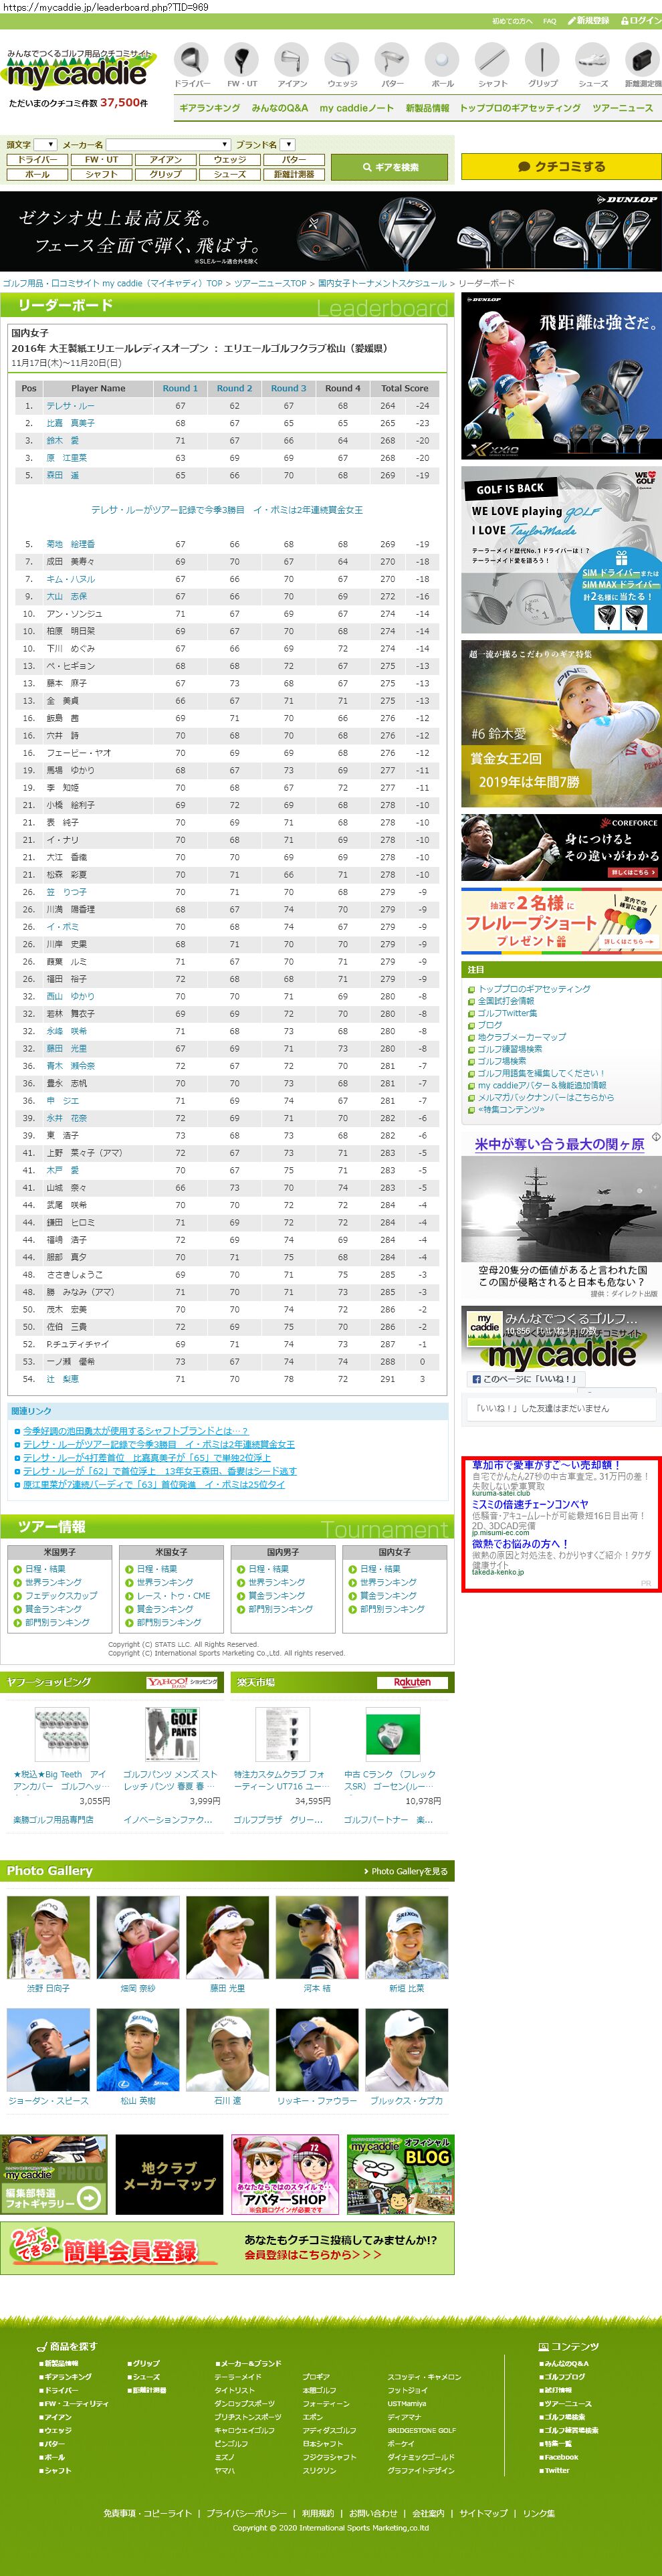The width and height of the screenshot is (662, 2576).
Task: Open ギアランキング in the navigation menu
Action: click(209, 108)
